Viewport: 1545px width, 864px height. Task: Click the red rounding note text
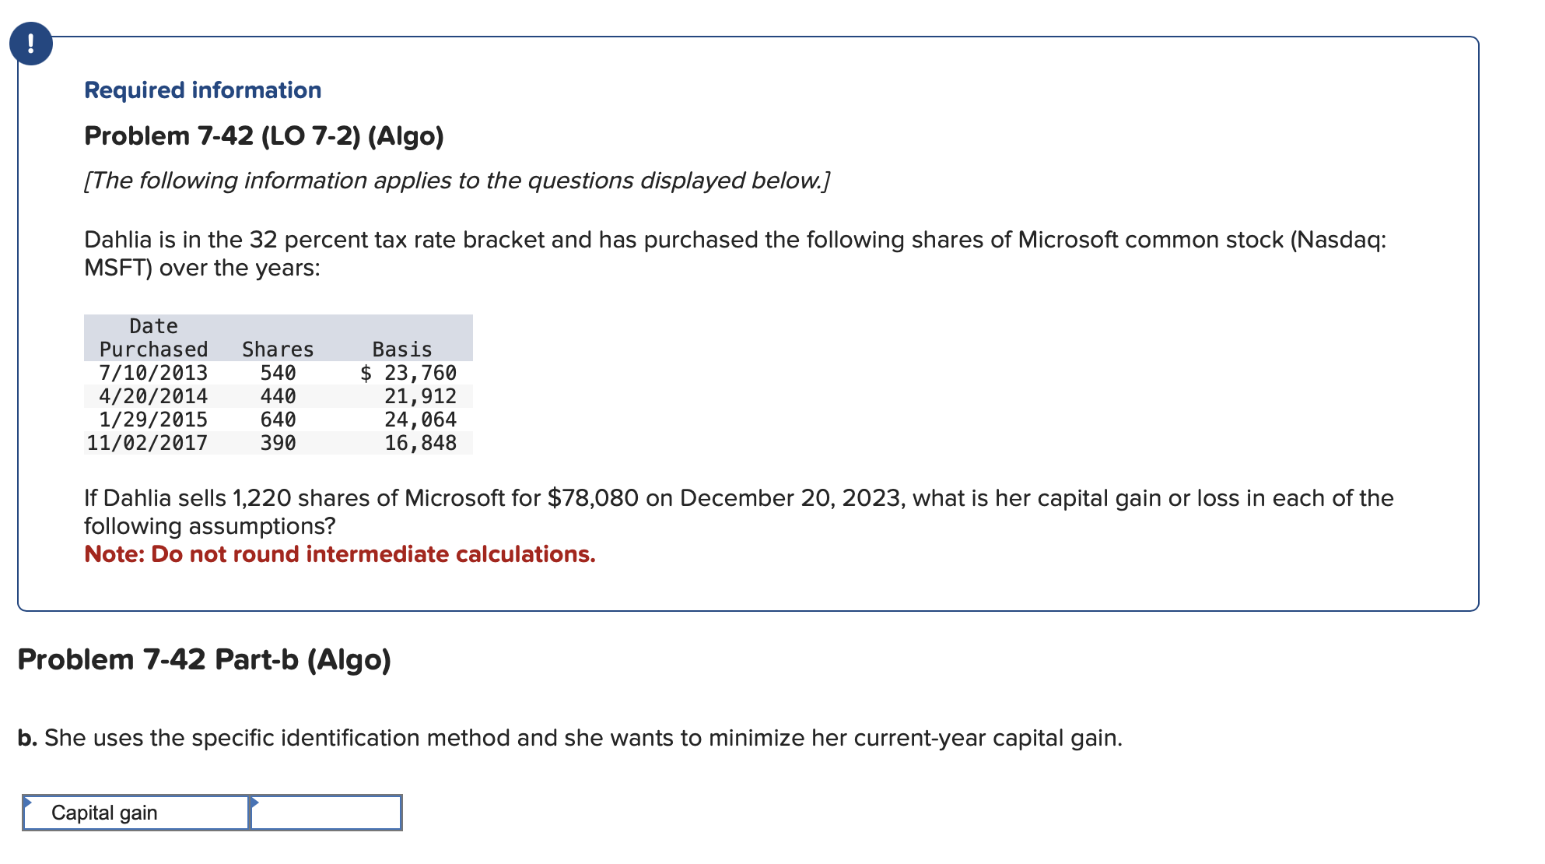tap(339, 554)
